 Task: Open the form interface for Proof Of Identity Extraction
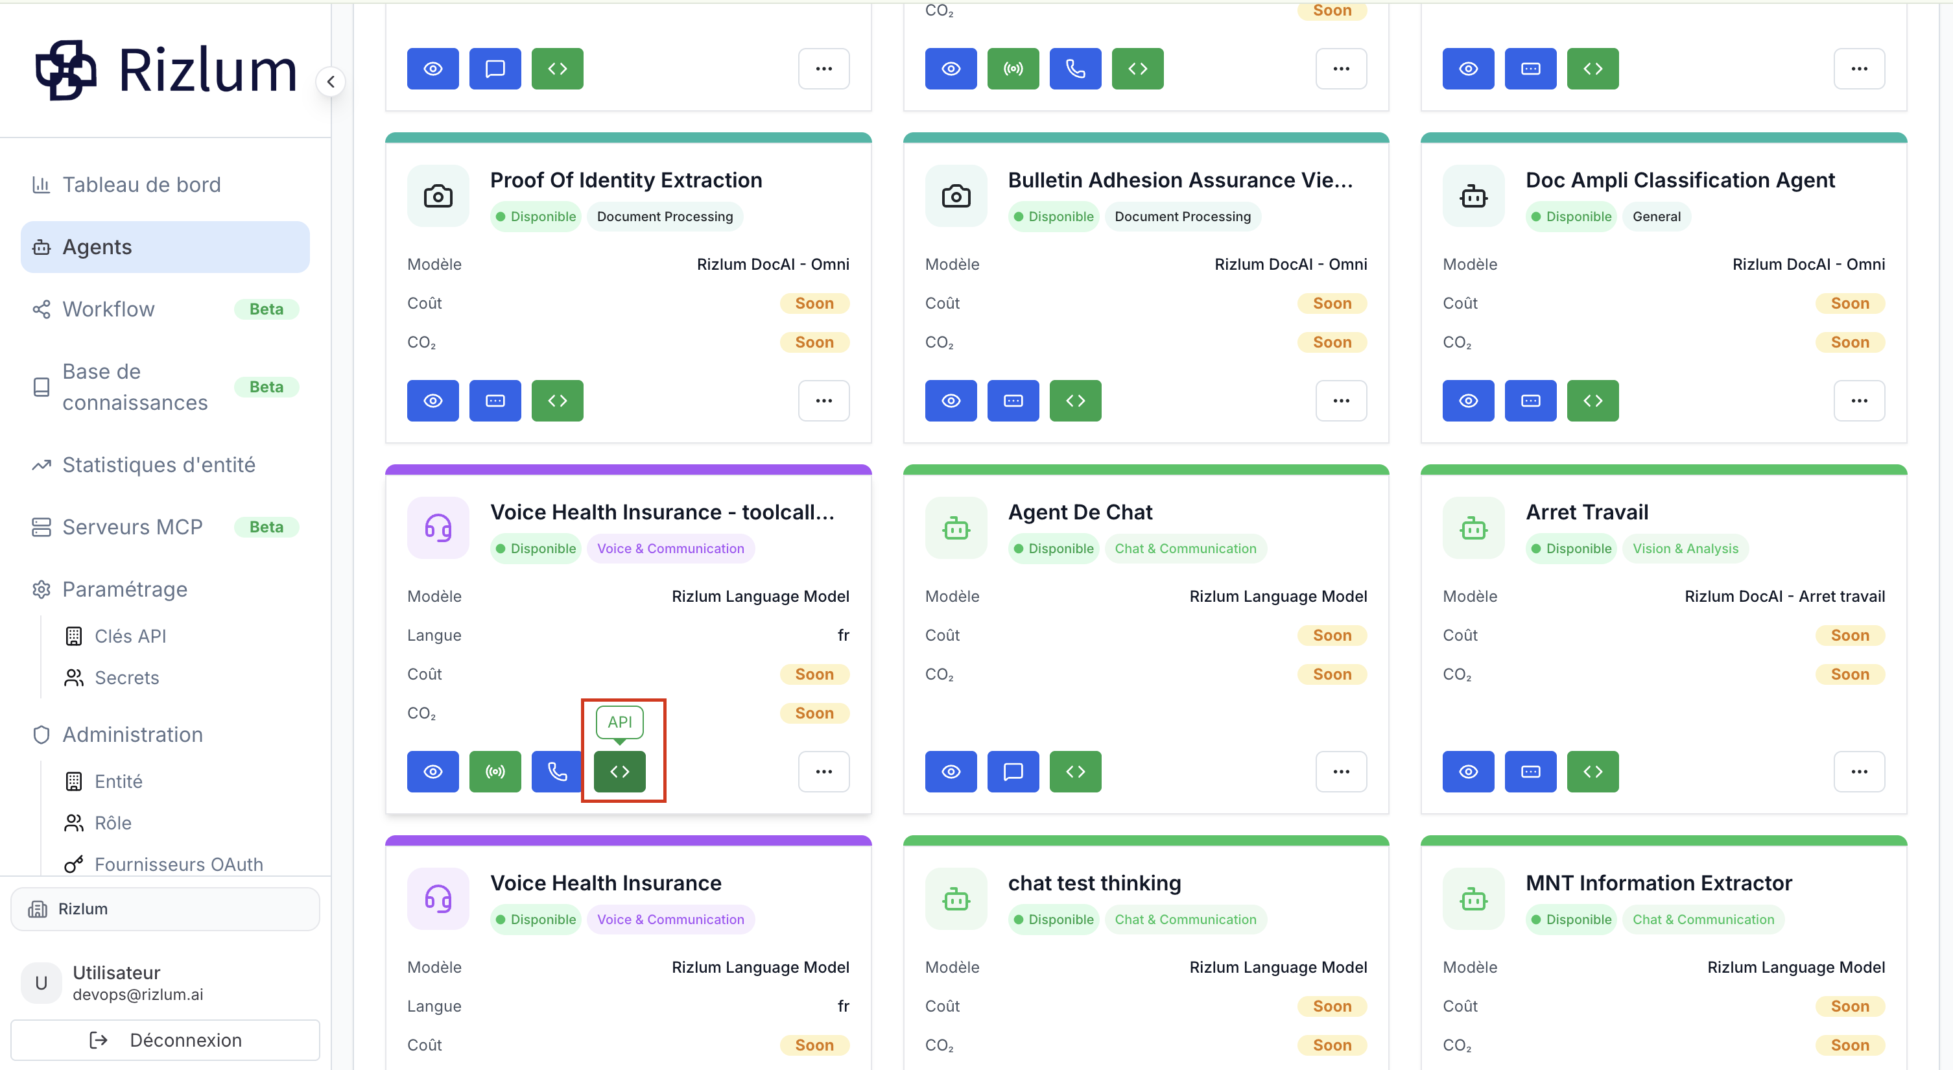pyautogui.click(x=495, y=400)
